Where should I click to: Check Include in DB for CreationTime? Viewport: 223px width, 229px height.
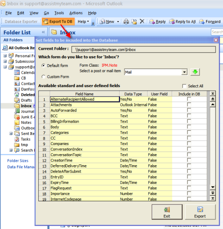tap(189, 160)
